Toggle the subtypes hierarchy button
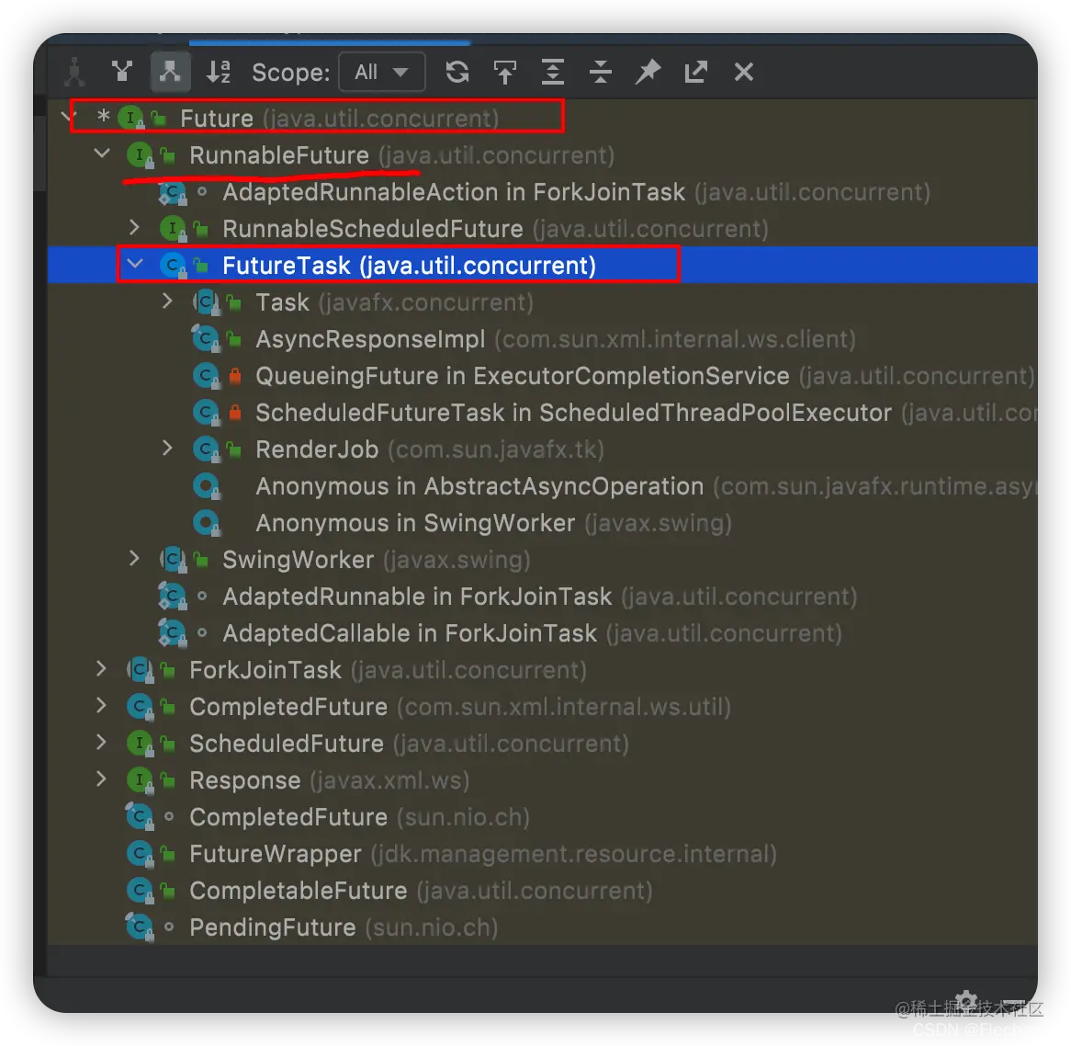The height and width of the screenshot is (1046, 1071). [x=170, y=72]
